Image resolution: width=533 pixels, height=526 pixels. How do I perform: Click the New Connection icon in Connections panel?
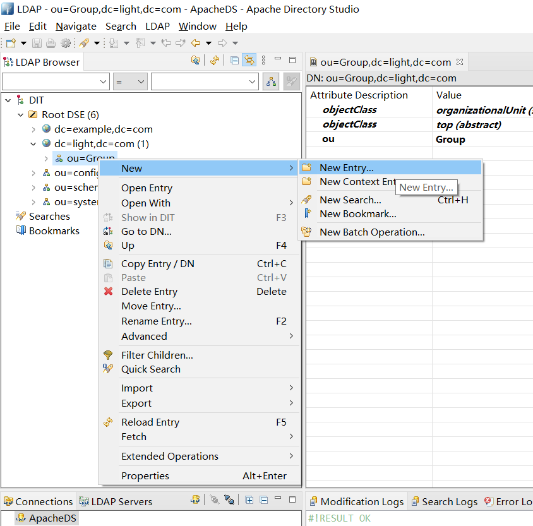196,500
